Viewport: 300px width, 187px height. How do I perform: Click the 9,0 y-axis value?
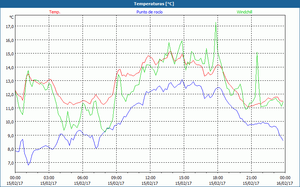(10, 136)
